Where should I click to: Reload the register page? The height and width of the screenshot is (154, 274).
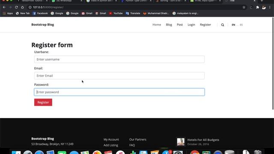[x=16, y=7]
